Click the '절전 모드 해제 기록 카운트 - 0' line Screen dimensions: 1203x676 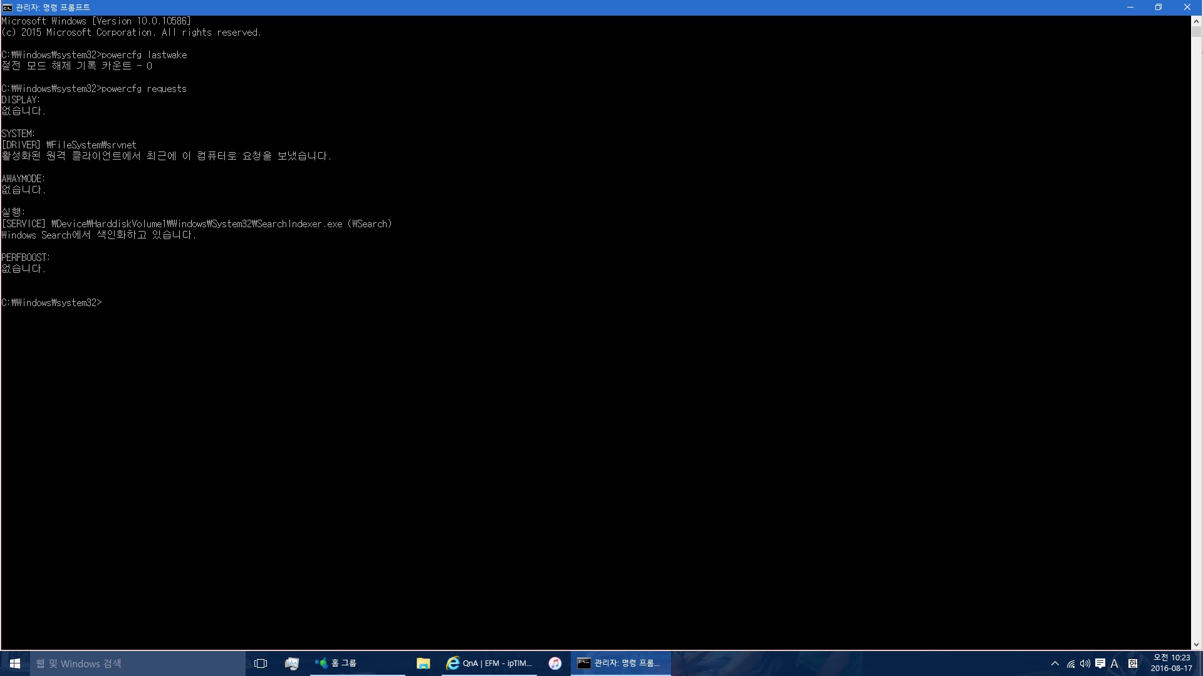click(77, 66)
